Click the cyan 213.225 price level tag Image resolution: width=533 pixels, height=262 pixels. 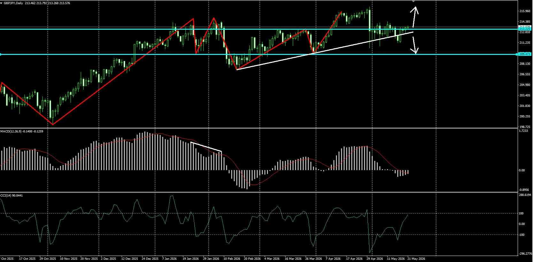coord(525,29)
